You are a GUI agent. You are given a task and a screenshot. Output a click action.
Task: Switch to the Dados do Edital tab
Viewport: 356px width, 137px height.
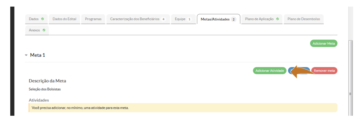[x=64, y=19]
